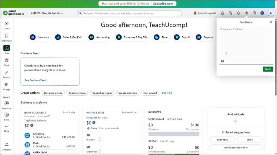Click info icon beside net profit
277x155 pixels.
[94, 122]
